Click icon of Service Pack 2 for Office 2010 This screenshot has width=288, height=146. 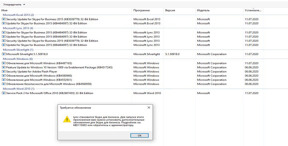pyautogui.click(x=4, y=93)
